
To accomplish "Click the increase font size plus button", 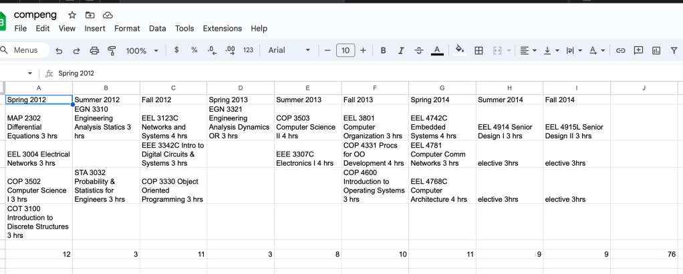I will click(363, 51).
